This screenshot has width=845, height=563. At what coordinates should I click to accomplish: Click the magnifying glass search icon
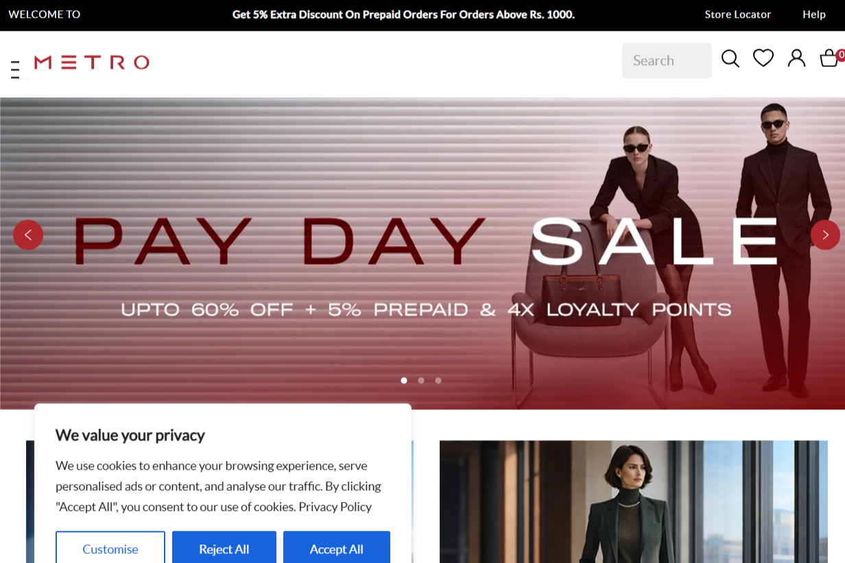click(730, 59)
